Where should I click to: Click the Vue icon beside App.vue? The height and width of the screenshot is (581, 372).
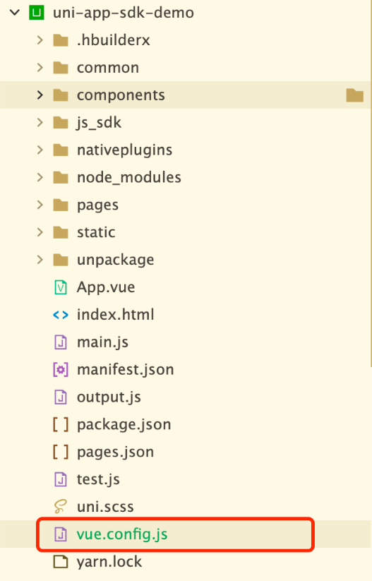(x=61, y=287)
